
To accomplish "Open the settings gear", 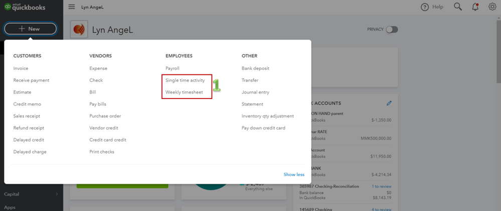I will tap(492, 6).
